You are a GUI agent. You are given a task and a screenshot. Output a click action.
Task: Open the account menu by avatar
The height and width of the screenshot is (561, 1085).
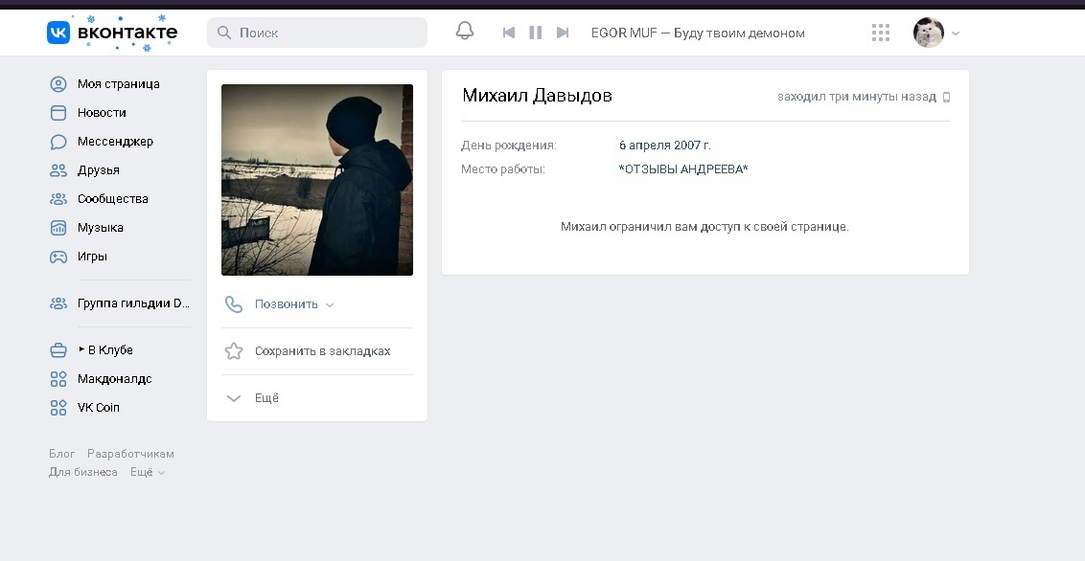pos(935,33)
